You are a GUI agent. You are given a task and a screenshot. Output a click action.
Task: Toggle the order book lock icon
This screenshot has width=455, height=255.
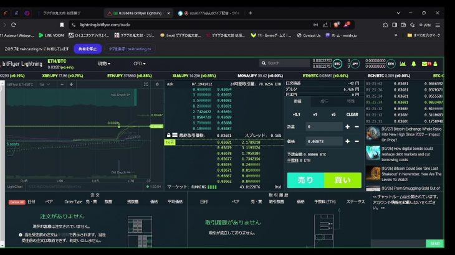(x=167, y=135)
